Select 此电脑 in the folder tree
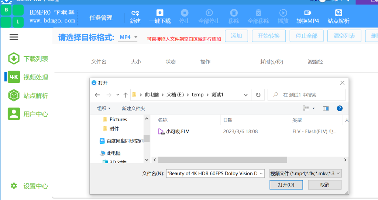This screenshot has height=200, width=378. pyautogui.click(x=110, y=153)
